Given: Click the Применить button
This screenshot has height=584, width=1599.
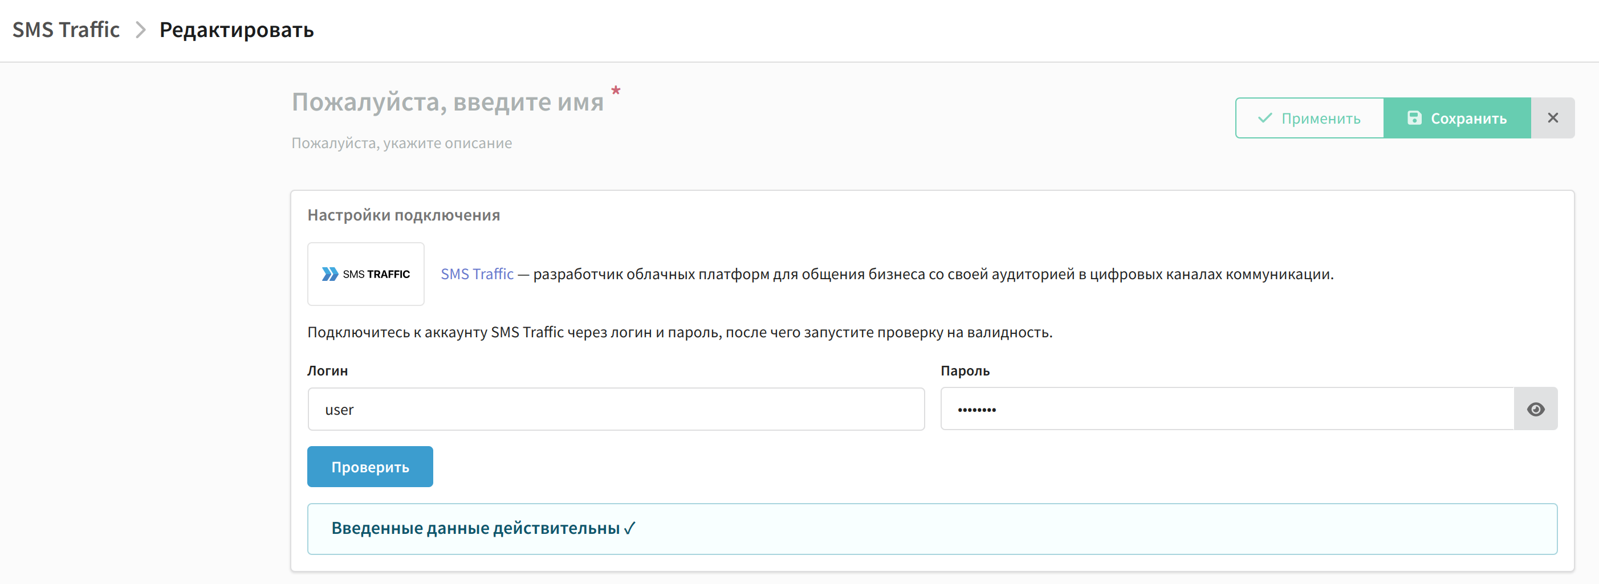Looking at the screenshot, I should [1309, 118].
